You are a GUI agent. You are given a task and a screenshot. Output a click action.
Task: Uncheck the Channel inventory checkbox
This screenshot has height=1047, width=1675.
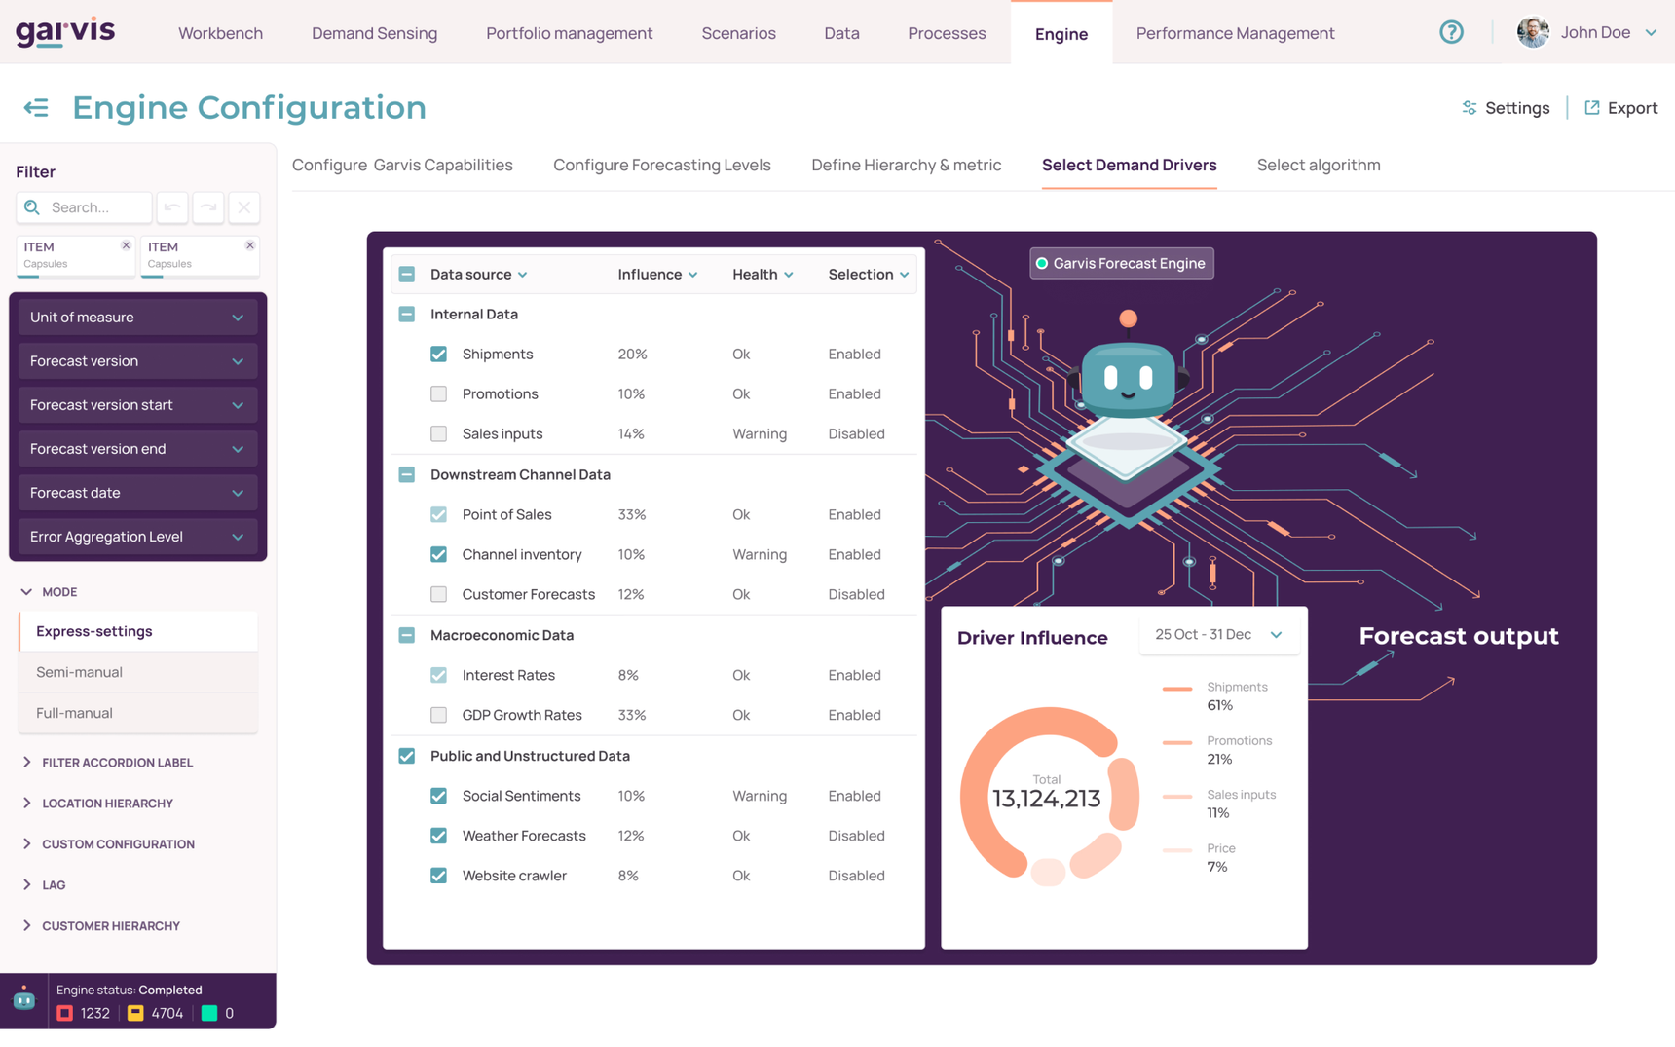pyautogui.click(x=439, y=555)
